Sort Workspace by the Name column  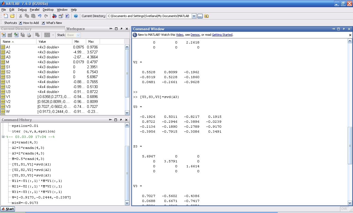point(18,42)
